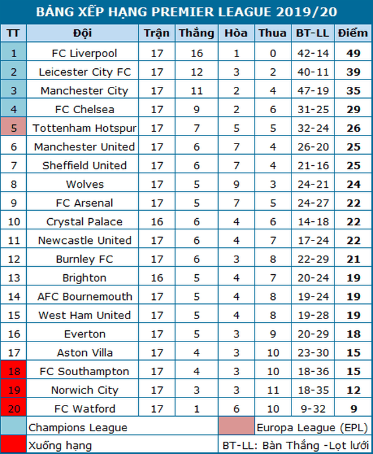Click the Hòa column header
The width and height of the screenshot is (373, 454).
[237, 33]
